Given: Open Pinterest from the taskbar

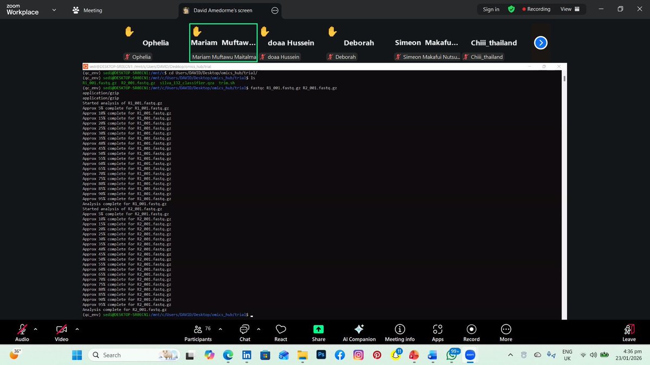Looking at the screenshot, I should coord(377,355).
